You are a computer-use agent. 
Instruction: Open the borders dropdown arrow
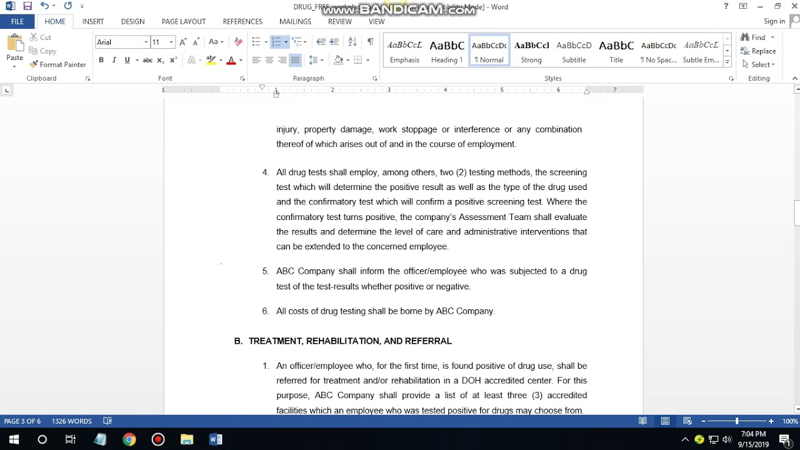click(367, 60)
